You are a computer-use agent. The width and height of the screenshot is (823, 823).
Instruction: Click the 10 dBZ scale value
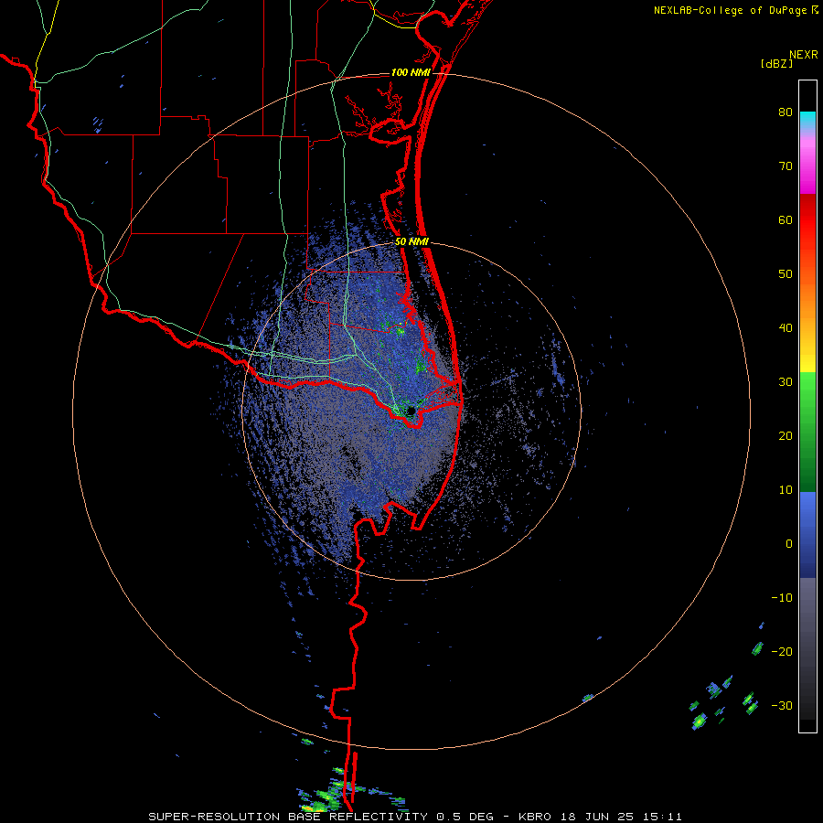[786, 490]
